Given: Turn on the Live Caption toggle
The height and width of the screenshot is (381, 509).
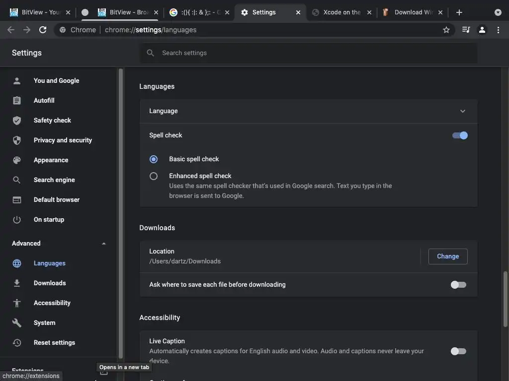Looking at the screenshot, I should tap(458, 351).
